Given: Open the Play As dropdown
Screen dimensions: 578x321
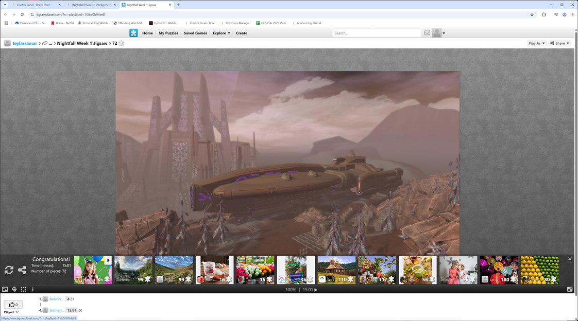Looking at the screenshot, I should pos(537,43).
